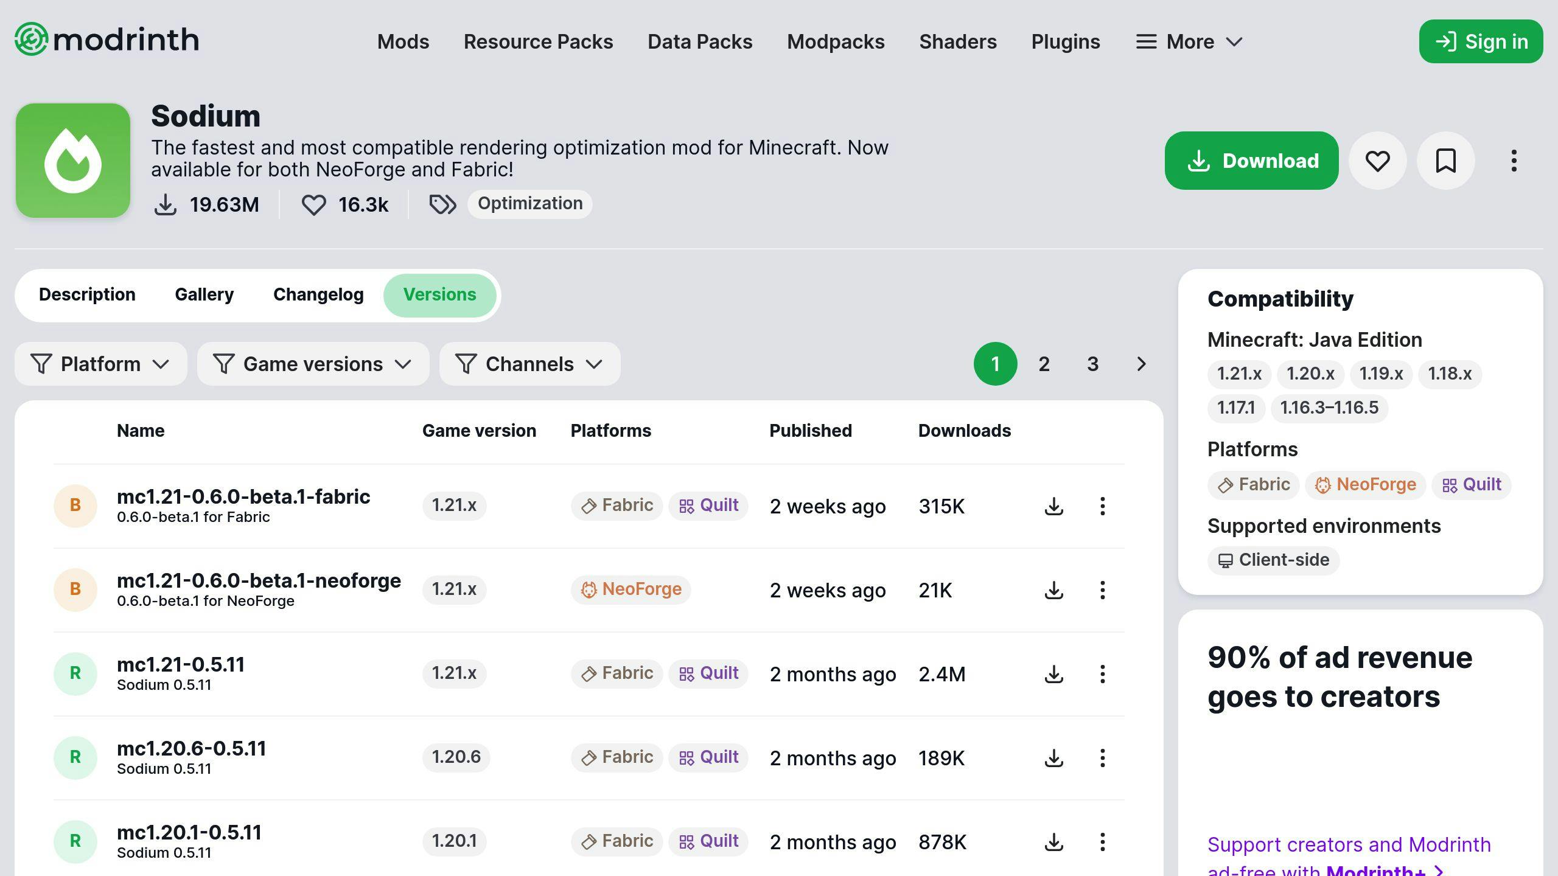Expand the Channels filter dropdown
1558x876 pixels.
[529, 364]
